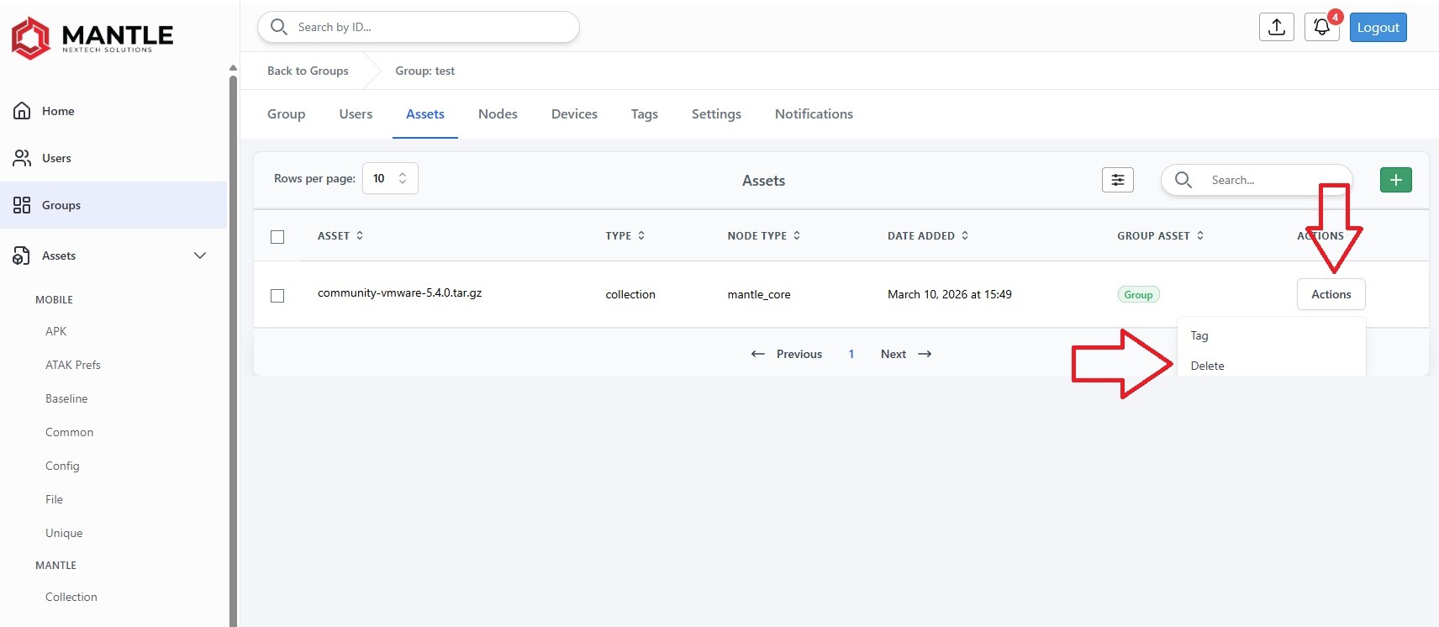Switch to the Group tab
Image resolution: width=1439 pixels, height=627 pixels.
pyautogui.click(x=286, y=114)
